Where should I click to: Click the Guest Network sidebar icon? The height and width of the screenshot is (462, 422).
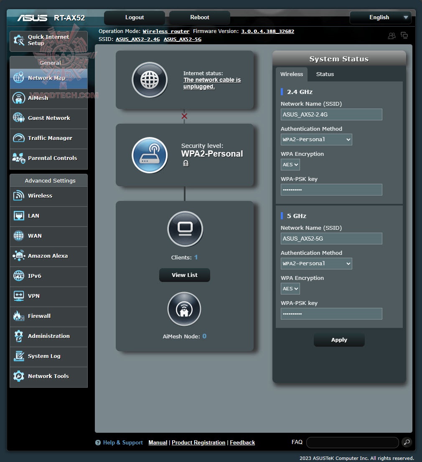coord(18,118)
